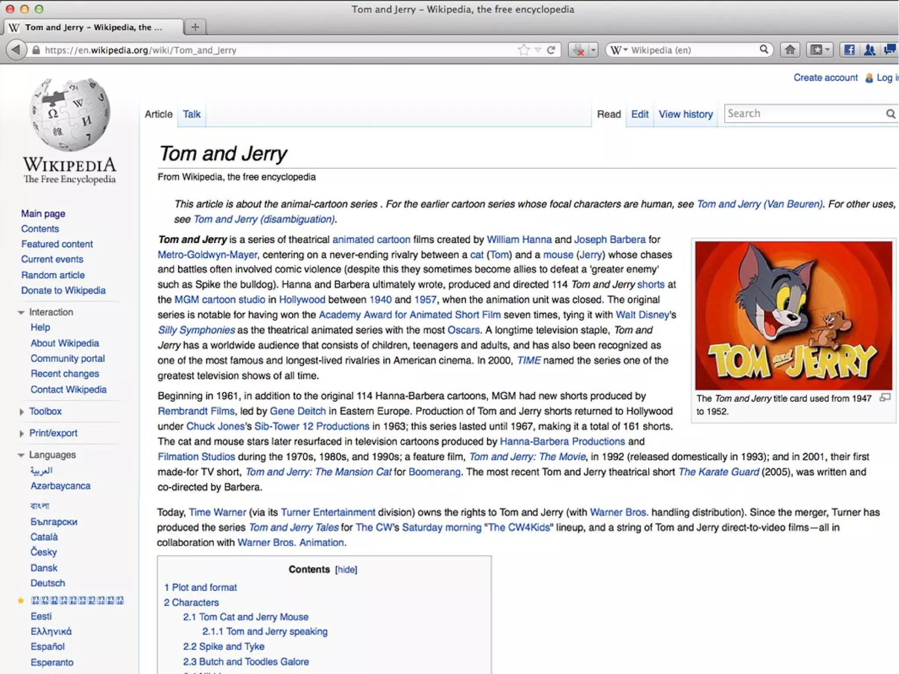Go to Random article
The height and width of the screenshot is (674, 899).
click(x=53, y=275)
